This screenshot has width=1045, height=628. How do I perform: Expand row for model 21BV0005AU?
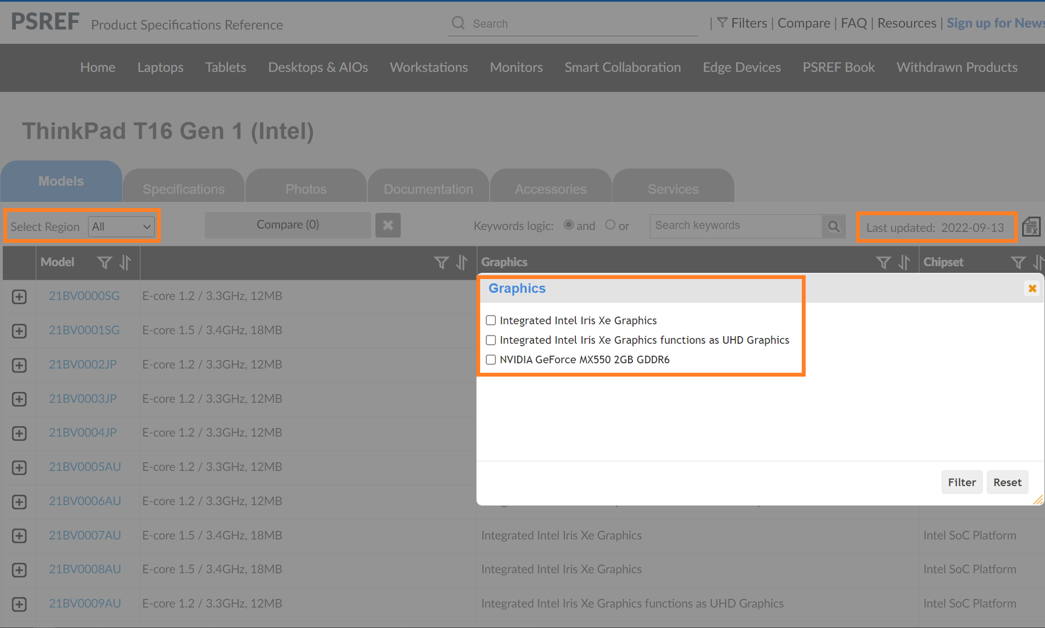[19, 467]
